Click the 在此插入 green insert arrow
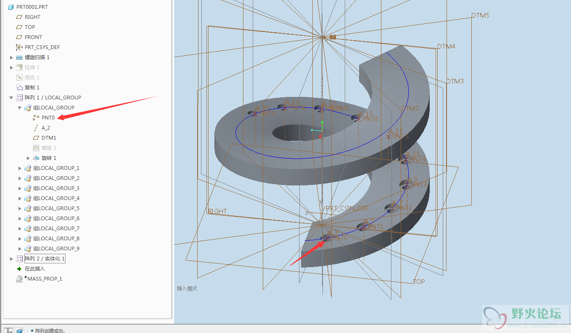Screen dimensions: 571x333 click(x=19, y=269)
